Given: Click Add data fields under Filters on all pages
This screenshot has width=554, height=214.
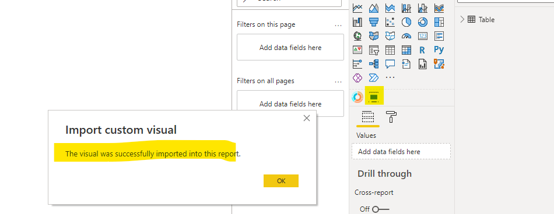Looking at the screenshot, I should (290, 104).
